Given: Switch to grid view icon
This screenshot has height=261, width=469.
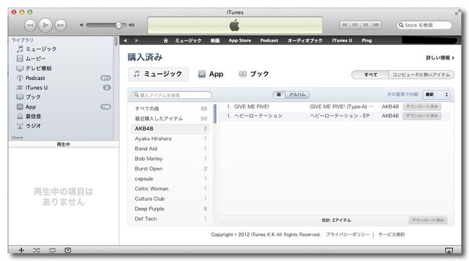Looking at the screenshot, I should pos(365,25).
